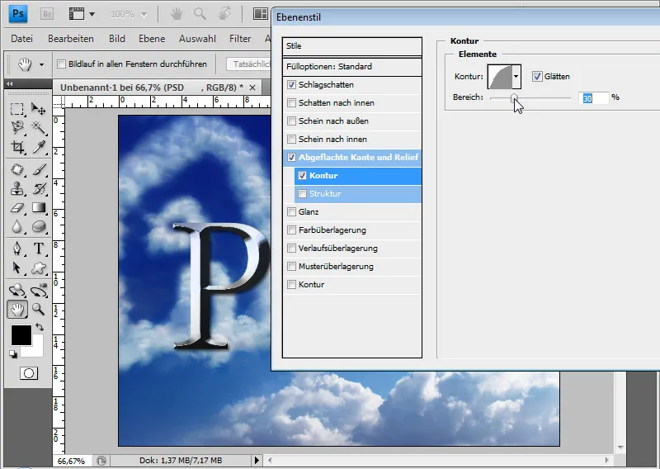Viewport: 660px width, 469px height.
Task: Select the Unbenannt-1 document tab
Action: (x=152, y=88)
